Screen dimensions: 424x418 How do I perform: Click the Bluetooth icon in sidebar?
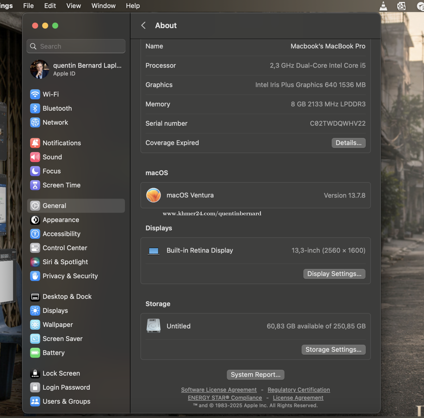(x=35, y=108)
